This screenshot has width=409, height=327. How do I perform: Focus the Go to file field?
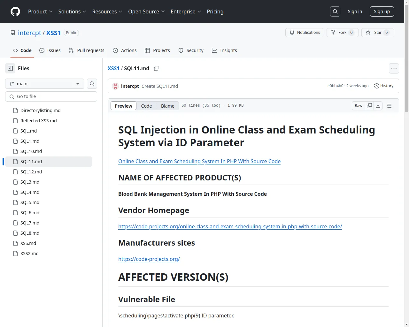[x=51, y=96]
